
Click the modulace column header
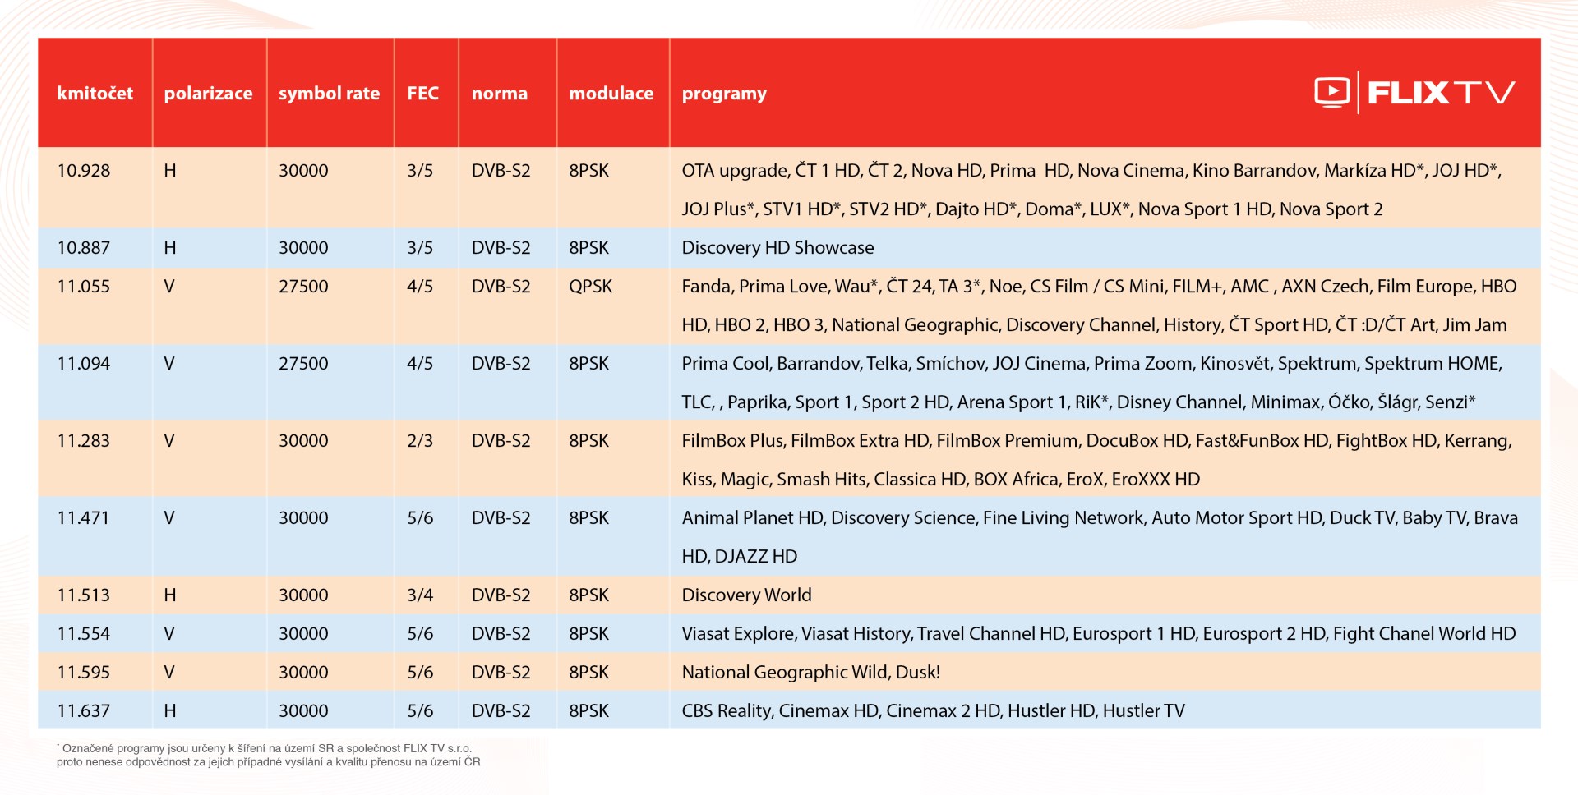point(611,94)
